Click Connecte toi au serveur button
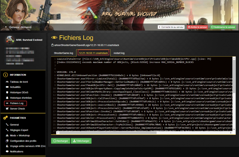 coord(171,27)
